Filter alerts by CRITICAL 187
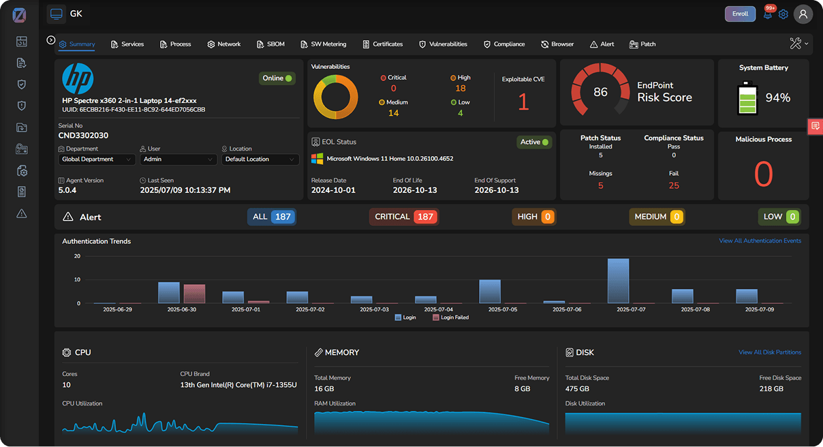This screenshot has height=447, width=823. (x=404, y=217)
